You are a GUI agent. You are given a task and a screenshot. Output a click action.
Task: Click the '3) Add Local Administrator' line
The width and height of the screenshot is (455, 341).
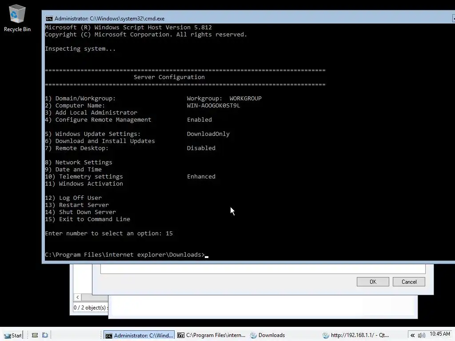[x=91, y=113]
